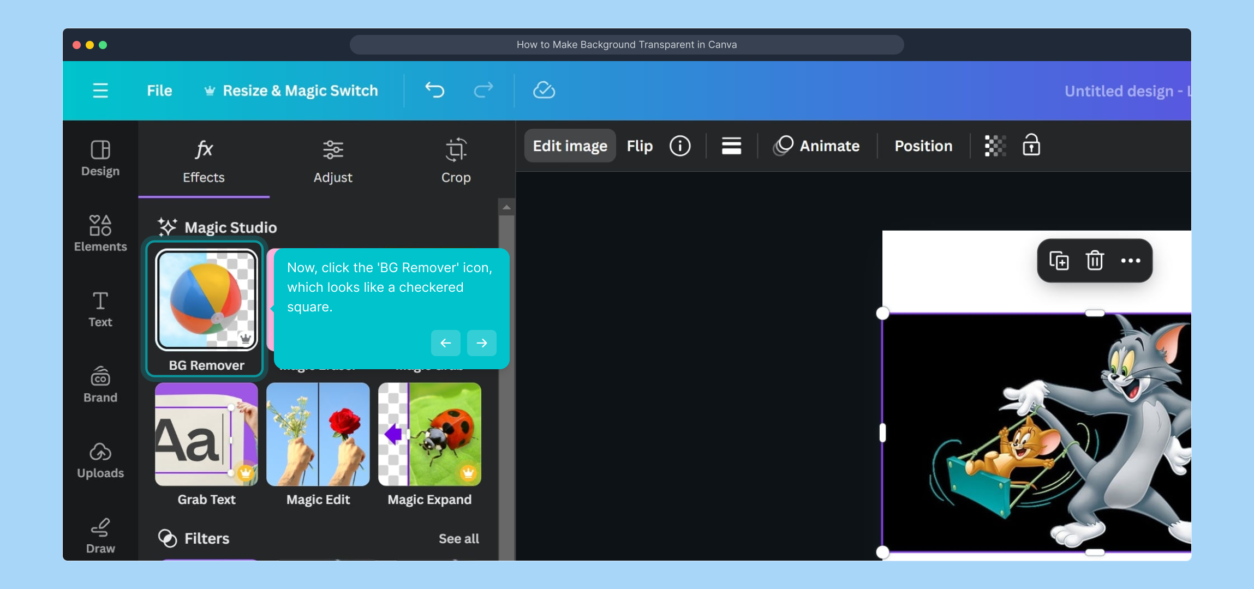This screenshot has height=589, width=1254.
Task: Toggle the lock icon in toolbar
Action: (x=1031, y=146)
